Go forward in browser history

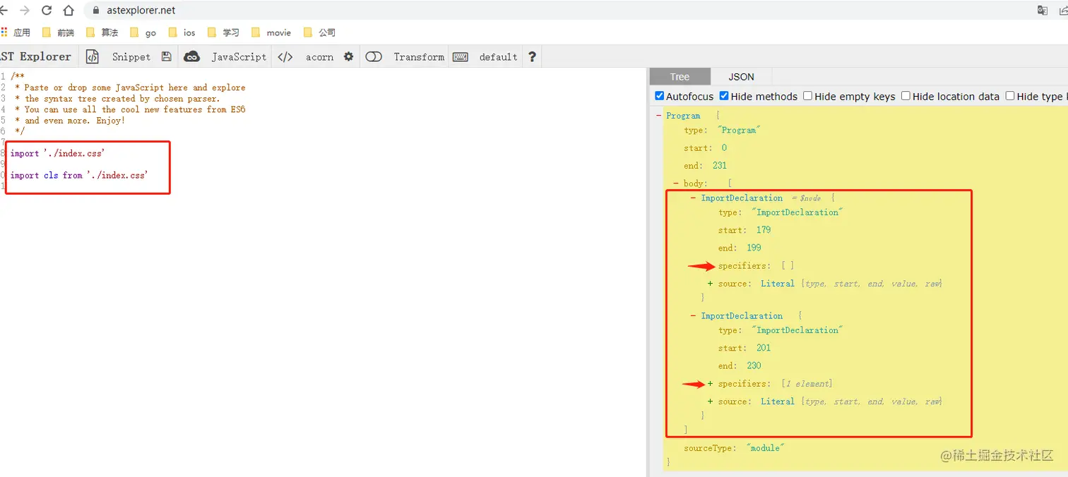[25, 11]
